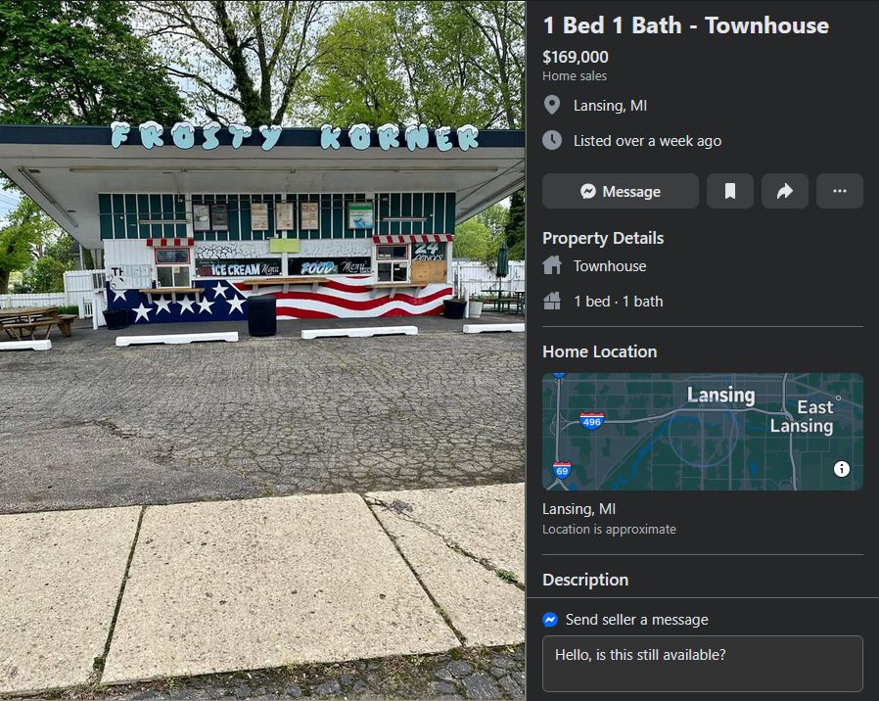Viewport: 879px width, 701px height.
Task: Click the Message button
Action: coord(620,191)
